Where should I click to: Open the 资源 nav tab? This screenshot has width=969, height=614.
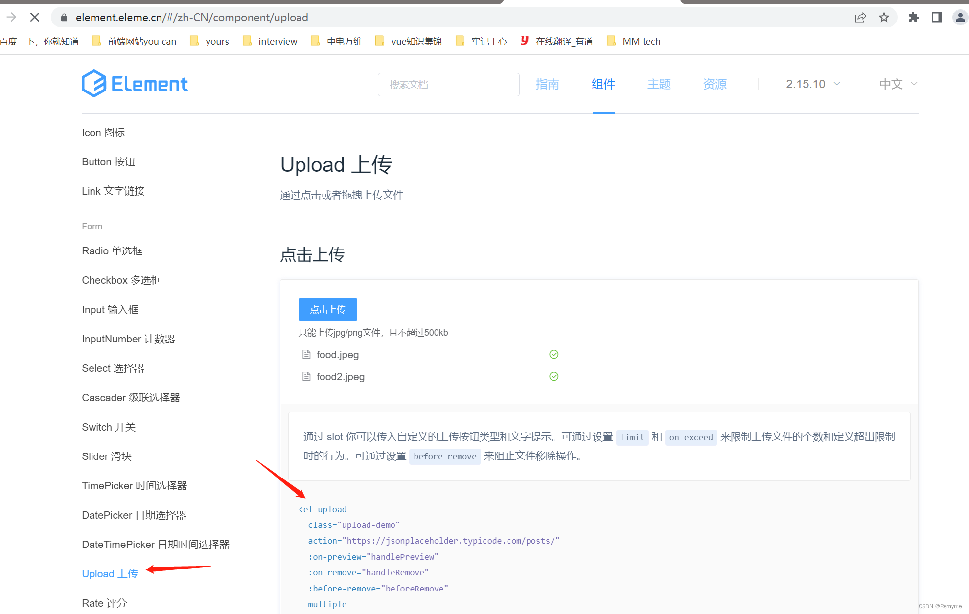(x=715, y=84)
